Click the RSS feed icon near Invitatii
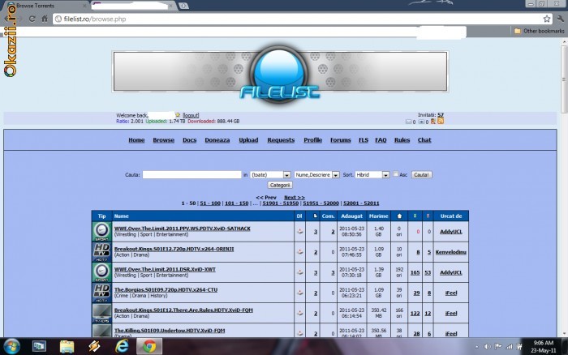568x355 pixels. (441, 122)
